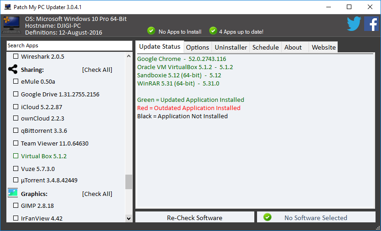
Task: Check the eMule 0.50a checkbox
Action: click(16, 81)
